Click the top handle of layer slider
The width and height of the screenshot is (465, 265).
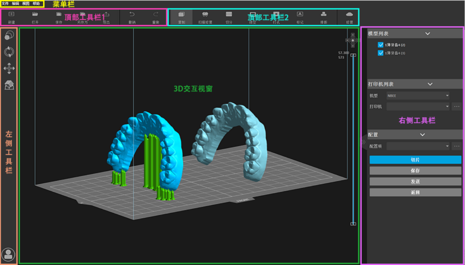point(353,55)
